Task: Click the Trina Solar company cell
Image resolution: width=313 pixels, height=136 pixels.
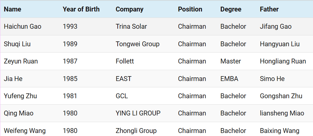Action: point(131,27)
